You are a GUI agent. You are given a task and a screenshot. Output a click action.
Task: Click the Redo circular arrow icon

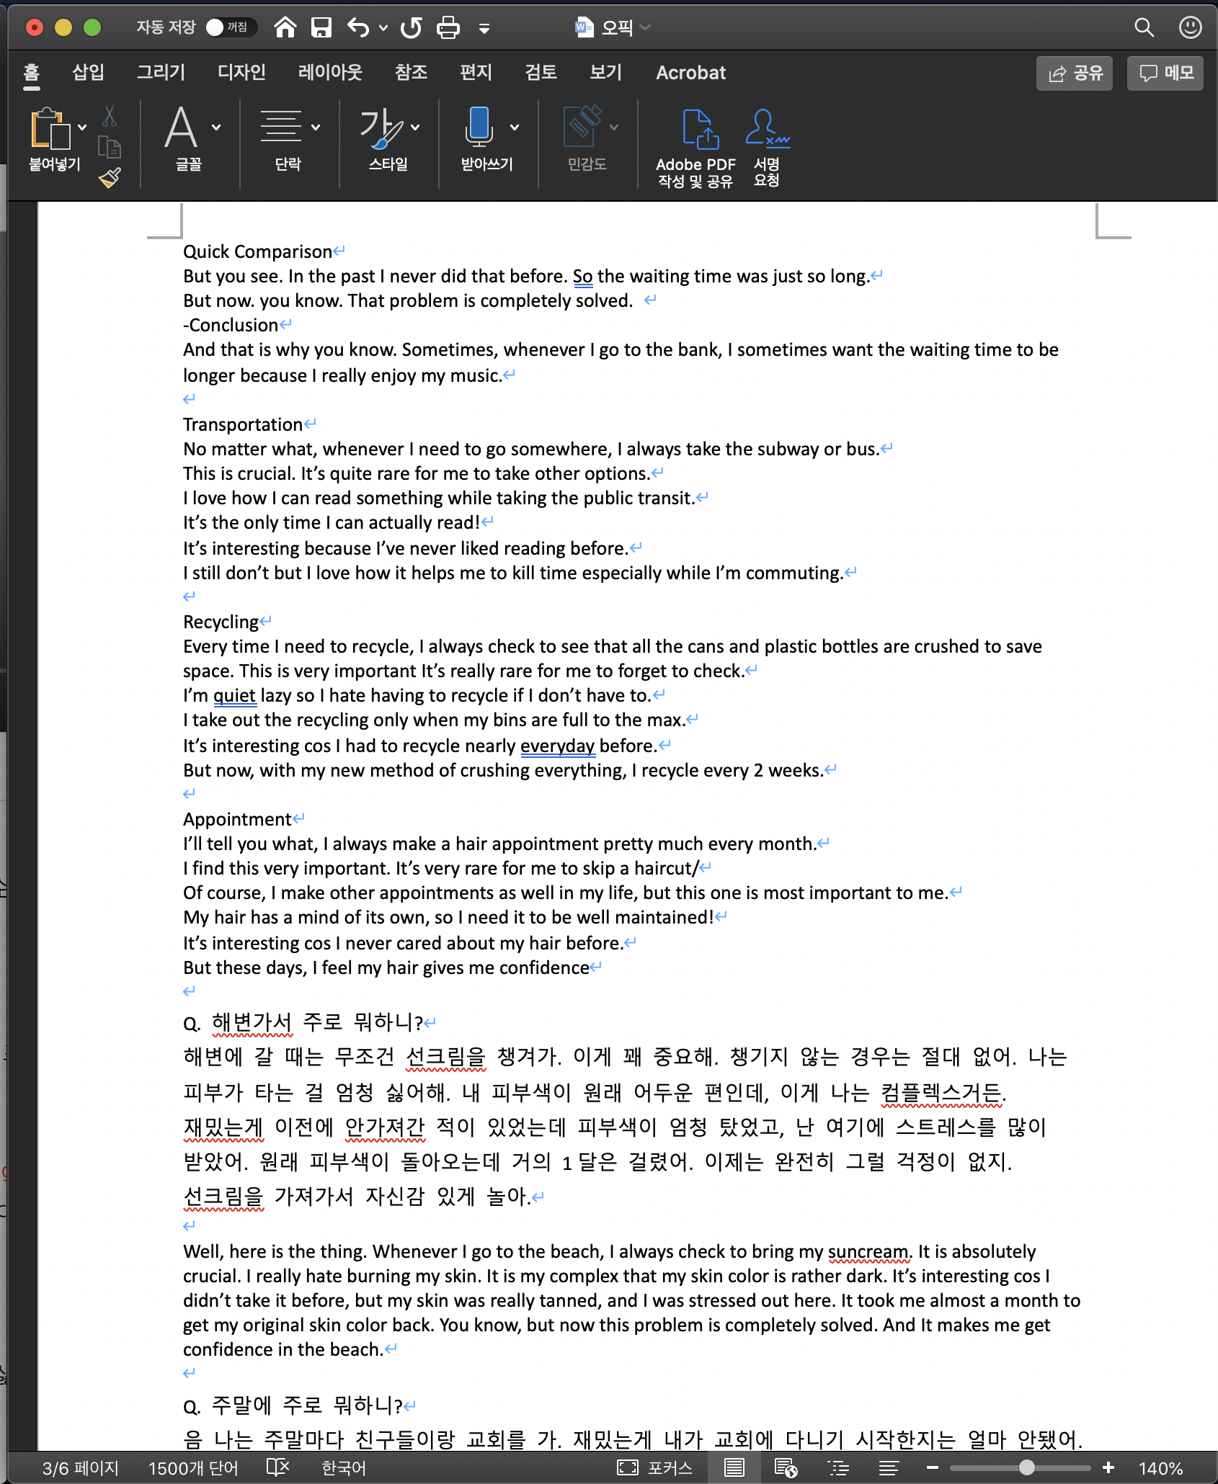(411, 27)
